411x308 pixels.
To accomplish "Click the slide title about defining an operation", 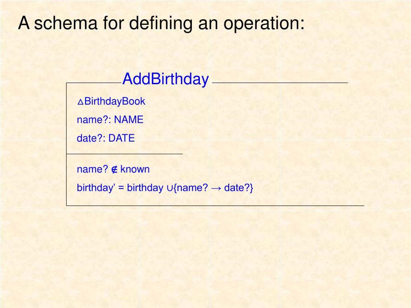I will point(161,23).
